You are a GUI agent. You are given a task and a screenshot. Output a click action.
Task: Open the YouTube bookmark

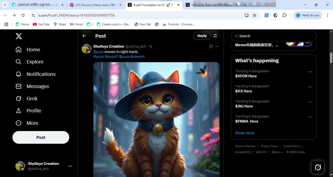pyautogui.click(x=41, y=24)
